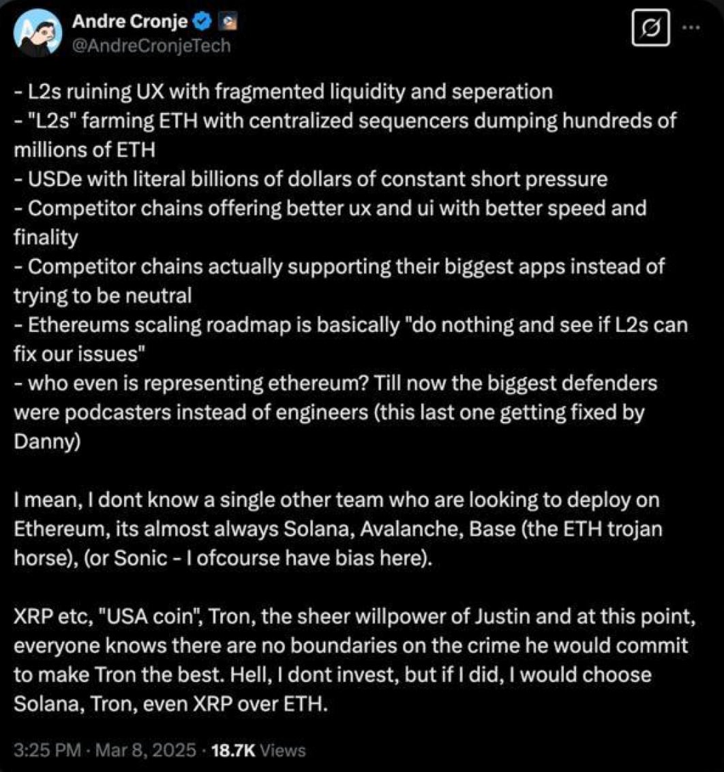This screenshot has width=724, height=772.
Task: Click the Grok slash-circle icon button
Action: (x=650, y=28)
